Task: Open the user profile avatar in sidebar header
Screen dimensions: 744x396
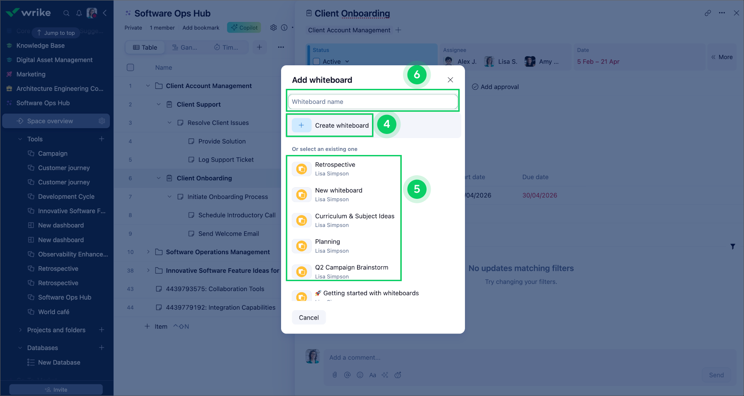Action: (92, 13)
